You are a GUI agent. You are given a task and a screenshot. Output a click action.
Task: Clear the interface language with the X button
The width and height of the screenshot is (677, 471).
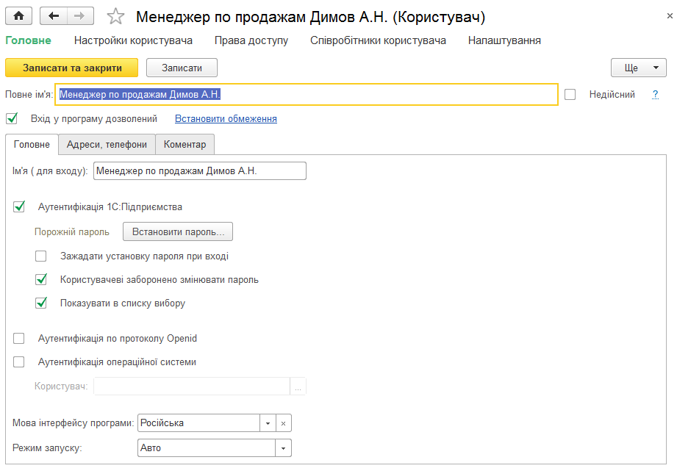[x=283, y=423]
